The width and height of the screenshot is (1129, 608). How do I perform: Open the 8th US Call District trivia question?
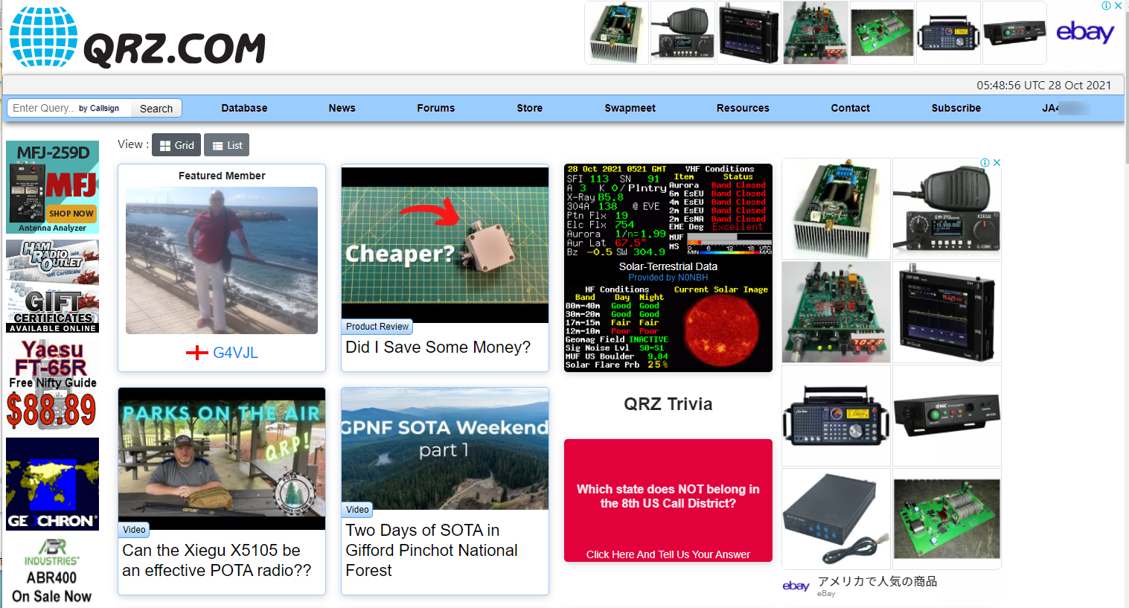click(x=668, y=496)
